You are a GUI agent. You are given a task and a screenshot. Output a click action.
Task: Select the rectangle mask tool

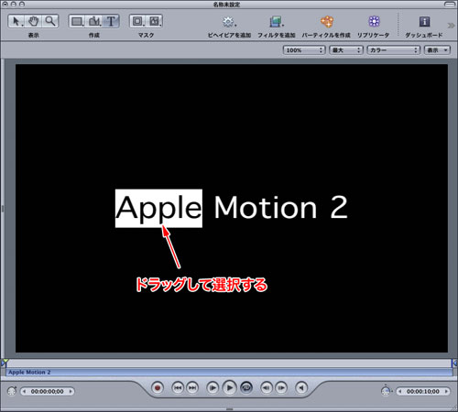pyautogui.click(x=137, y=21)
